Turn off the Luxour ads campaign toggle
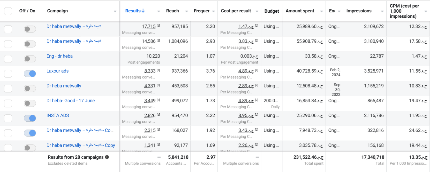This screenshot has height=173, width=430. point(30,74)
